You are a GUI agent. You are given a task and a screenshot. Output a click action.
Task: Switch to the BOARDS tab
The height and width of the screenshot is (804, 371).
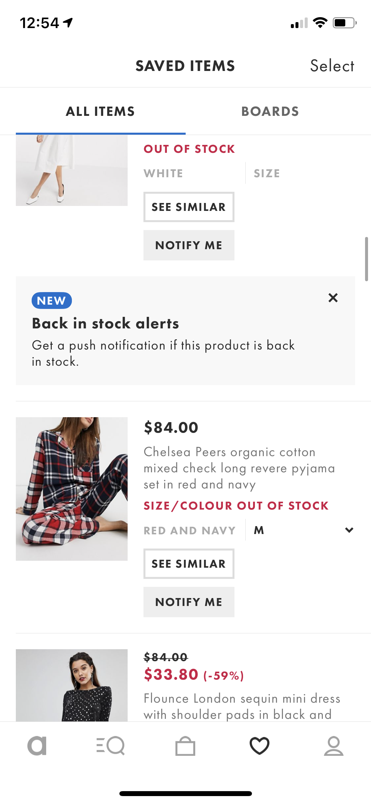coord(270,112)
